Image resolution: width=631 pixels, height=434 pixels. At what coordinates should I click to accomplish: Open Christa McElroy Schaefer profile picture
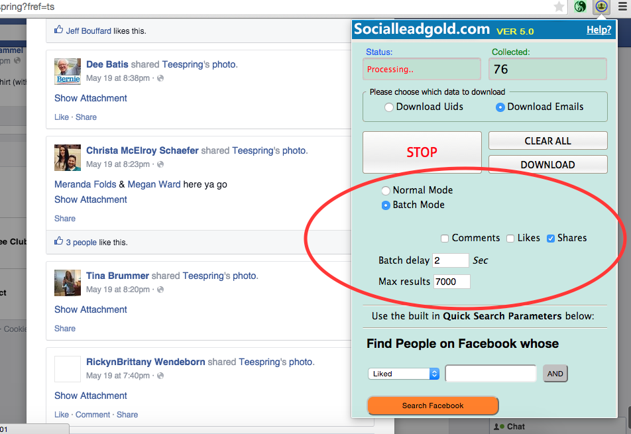point(68,157)
